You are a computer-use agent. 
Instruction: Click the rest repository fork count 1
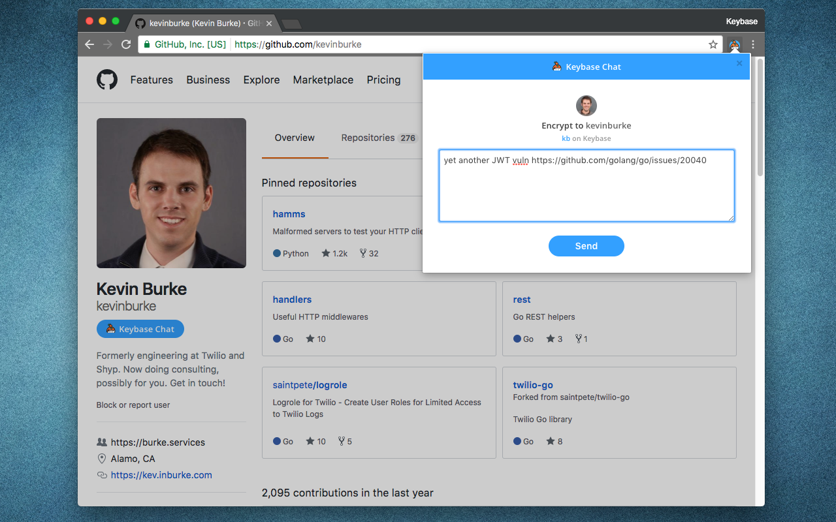[x=581, y=339]
